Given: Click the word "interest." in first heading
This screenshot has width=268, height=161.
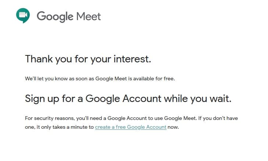Looking at the screenshot, I should 132,59.
